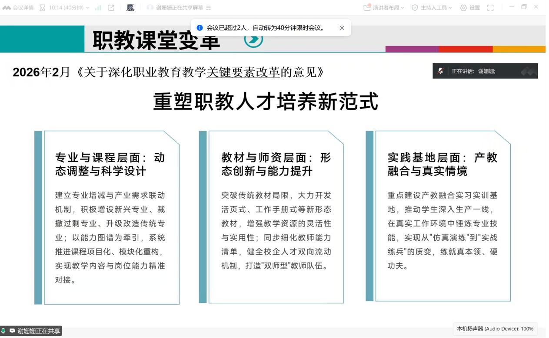This screenshot has width=549, height=338.
Task: Click the green microphone icon at bottom-left
Action: click(4, 331)
